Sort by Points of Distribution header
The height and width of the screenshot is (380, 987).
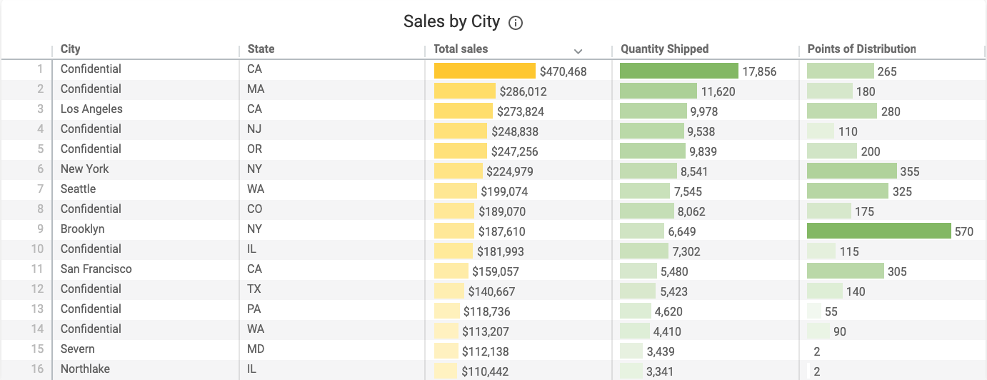[861, 49]
